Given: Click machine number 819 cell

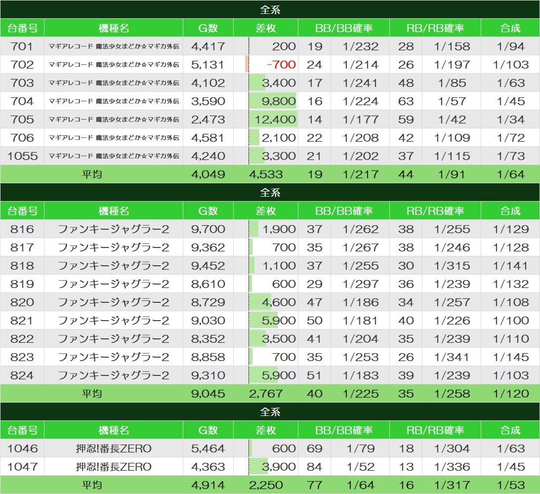Looking at the screenshot, I should [x=22, y=284].
